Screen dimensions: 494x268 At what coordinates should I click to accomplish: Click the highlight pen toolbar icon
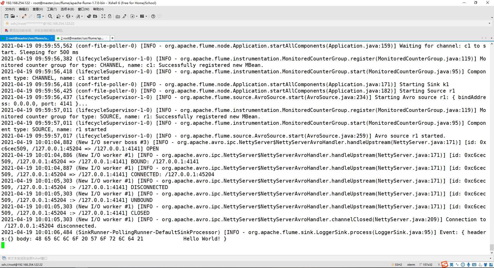click(124, 16)
